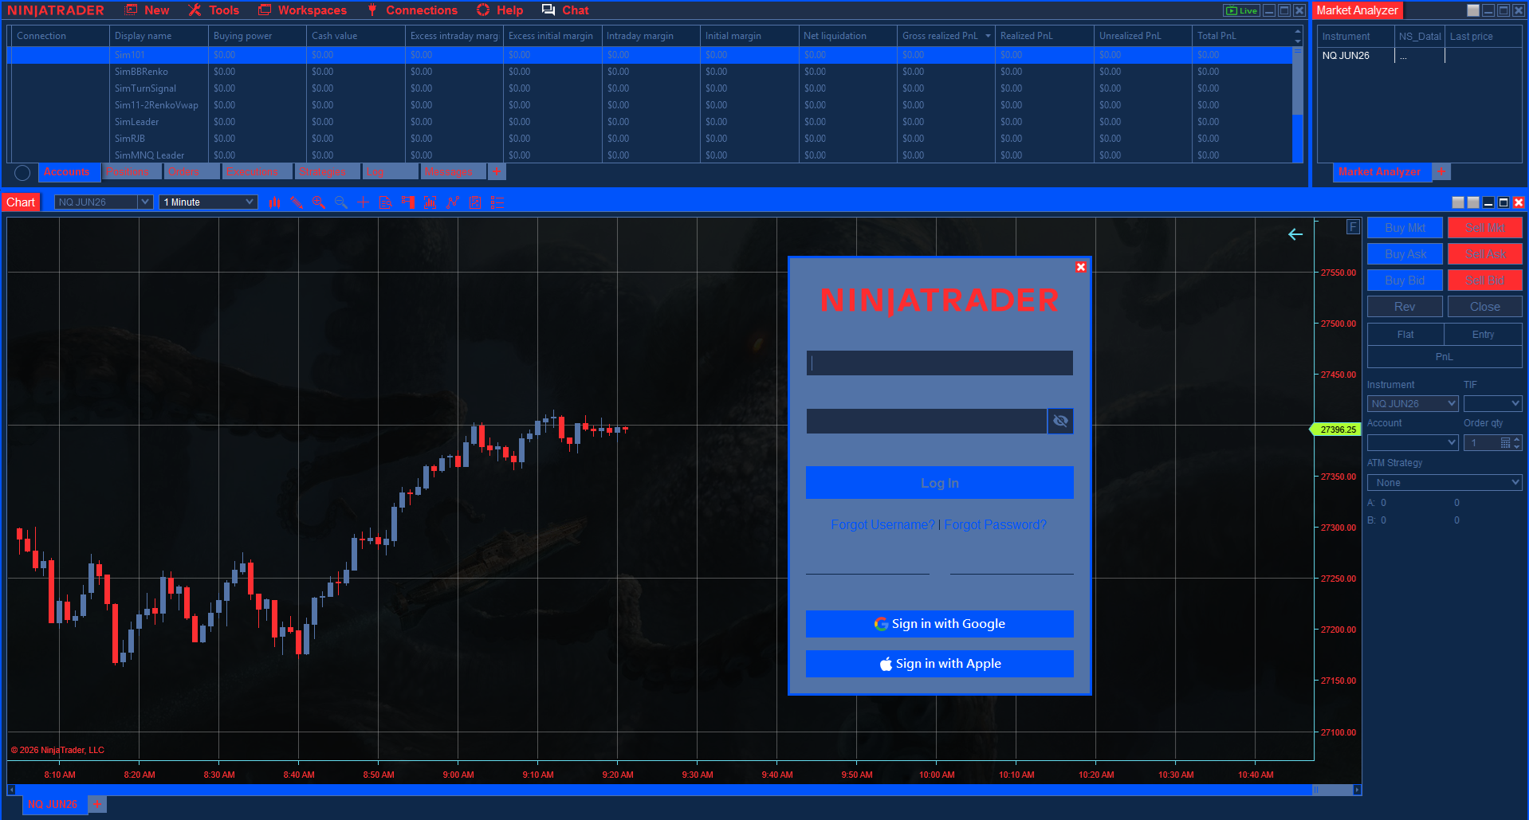Toggle the Entry display selector
Image resolution: width=1529 pixels, height=820 pixels.
1483,335
